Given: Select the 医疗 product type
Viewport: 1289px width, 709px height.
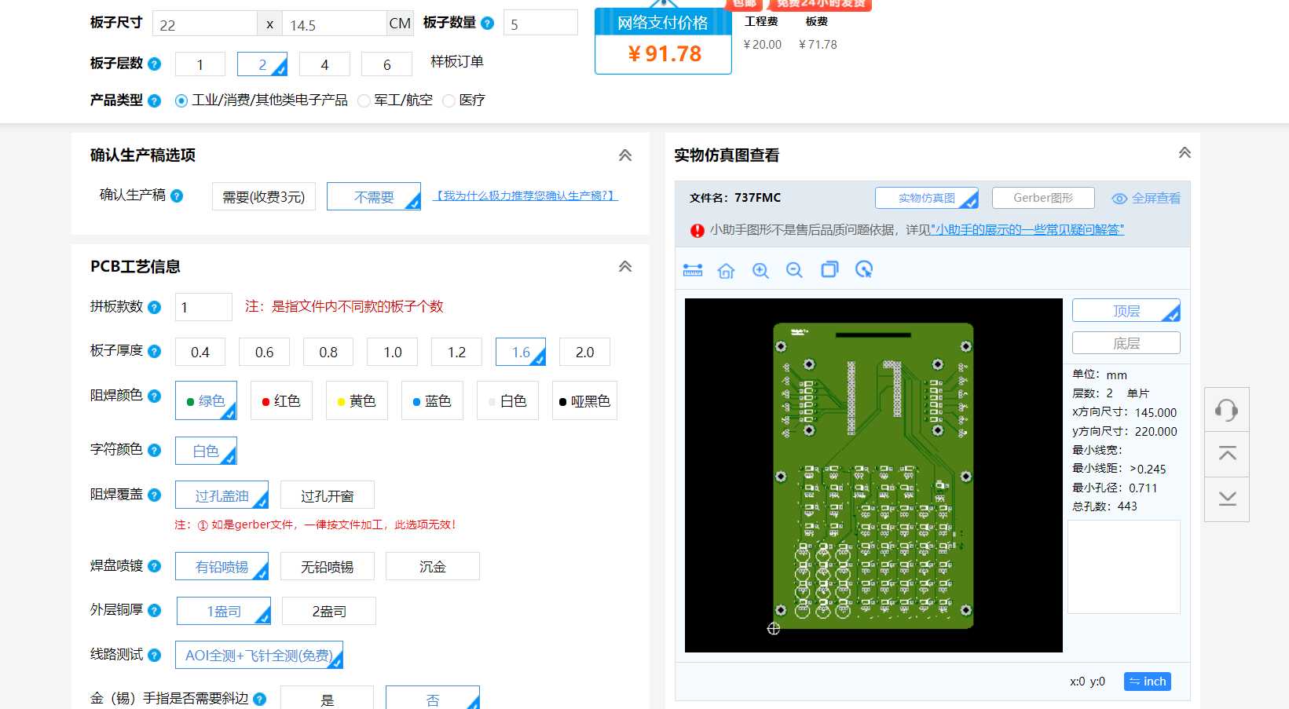Looking at the screenshot, I should coord(449,101).
